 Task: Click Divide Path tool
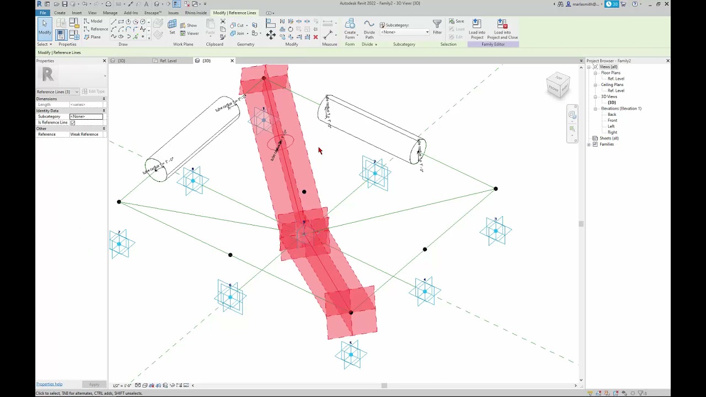pyautogui.click(x=369, y=28)
